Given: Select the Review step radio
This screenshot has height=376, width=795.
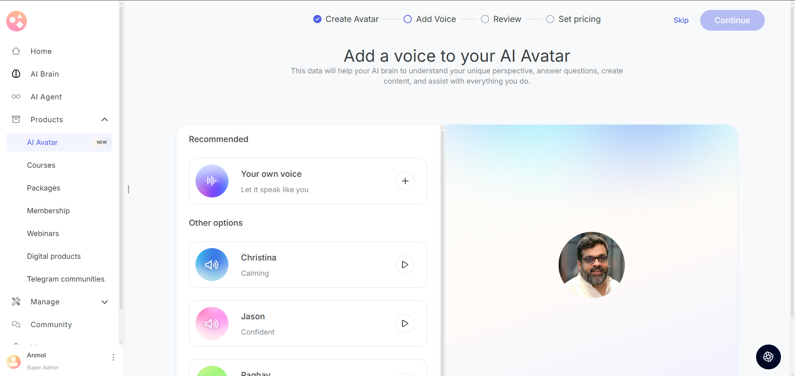Looking at the screenshot, I should click(485, 19).
